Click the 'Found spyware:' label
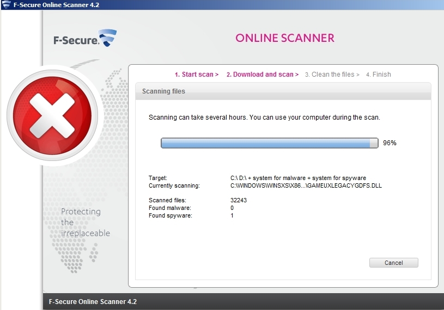Viewport: 444px width, 310px height. (x=170, y=215)
